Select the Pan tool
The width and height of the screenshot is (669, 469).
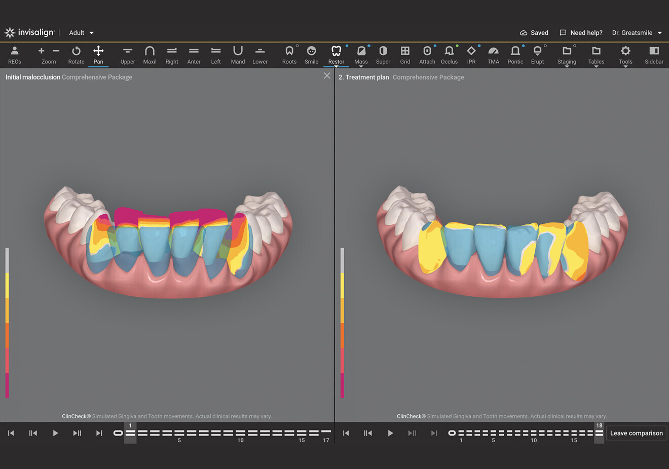tap(98, 55)
